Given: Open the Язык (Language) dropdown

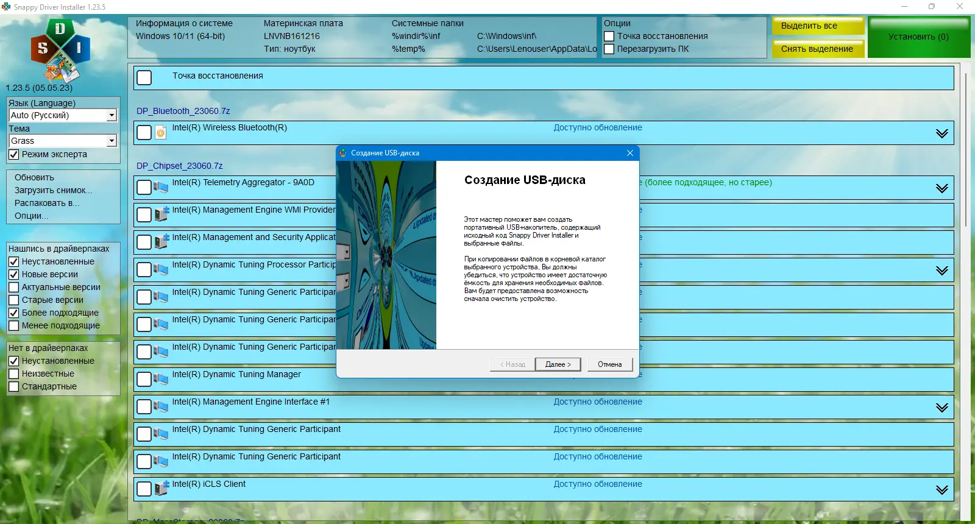Looking at the screenshot, I should 63,115.
